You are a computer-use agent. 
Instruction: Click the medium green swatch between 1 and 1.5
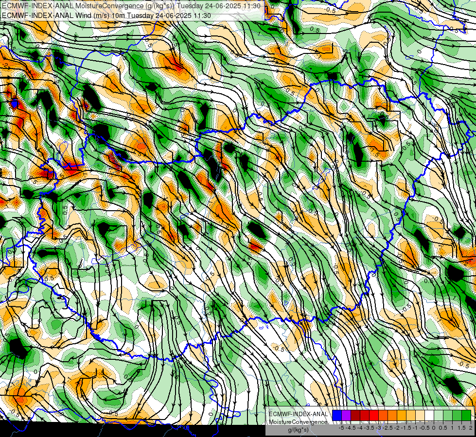[457, 415]
